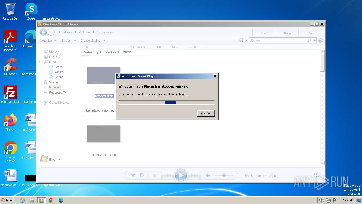Sort by the Size column header
The height and width of the screenshot is (204, 362).
(162, 47)
